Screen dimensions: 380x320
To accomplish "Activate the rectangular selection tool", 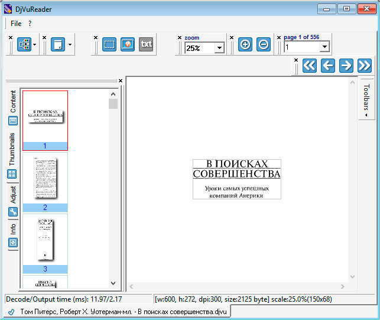I will click(x=109, y=44).
